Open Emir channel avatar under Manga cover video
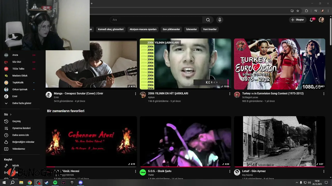The width and height of the screenshot is (332, 186). click(49, 95)
